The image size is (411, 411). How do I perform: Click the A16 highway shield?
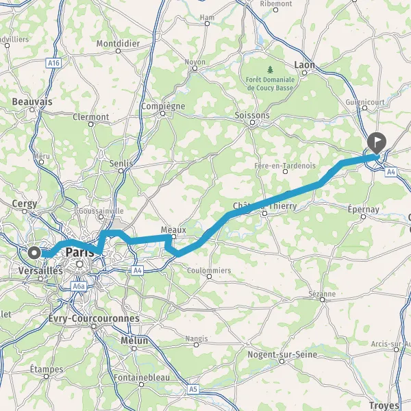point(53,63)
